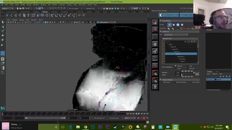
Task: Activate the Paint selection brush tool
Action: [3, 31]
